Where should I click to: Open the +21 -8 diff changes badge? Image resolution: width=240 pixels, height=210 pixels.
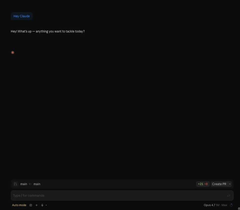pos(203,184)
